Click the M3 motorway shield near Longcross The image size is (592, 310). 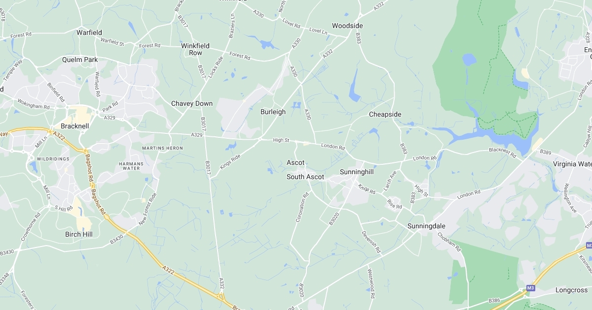click(x=531, y=288)
